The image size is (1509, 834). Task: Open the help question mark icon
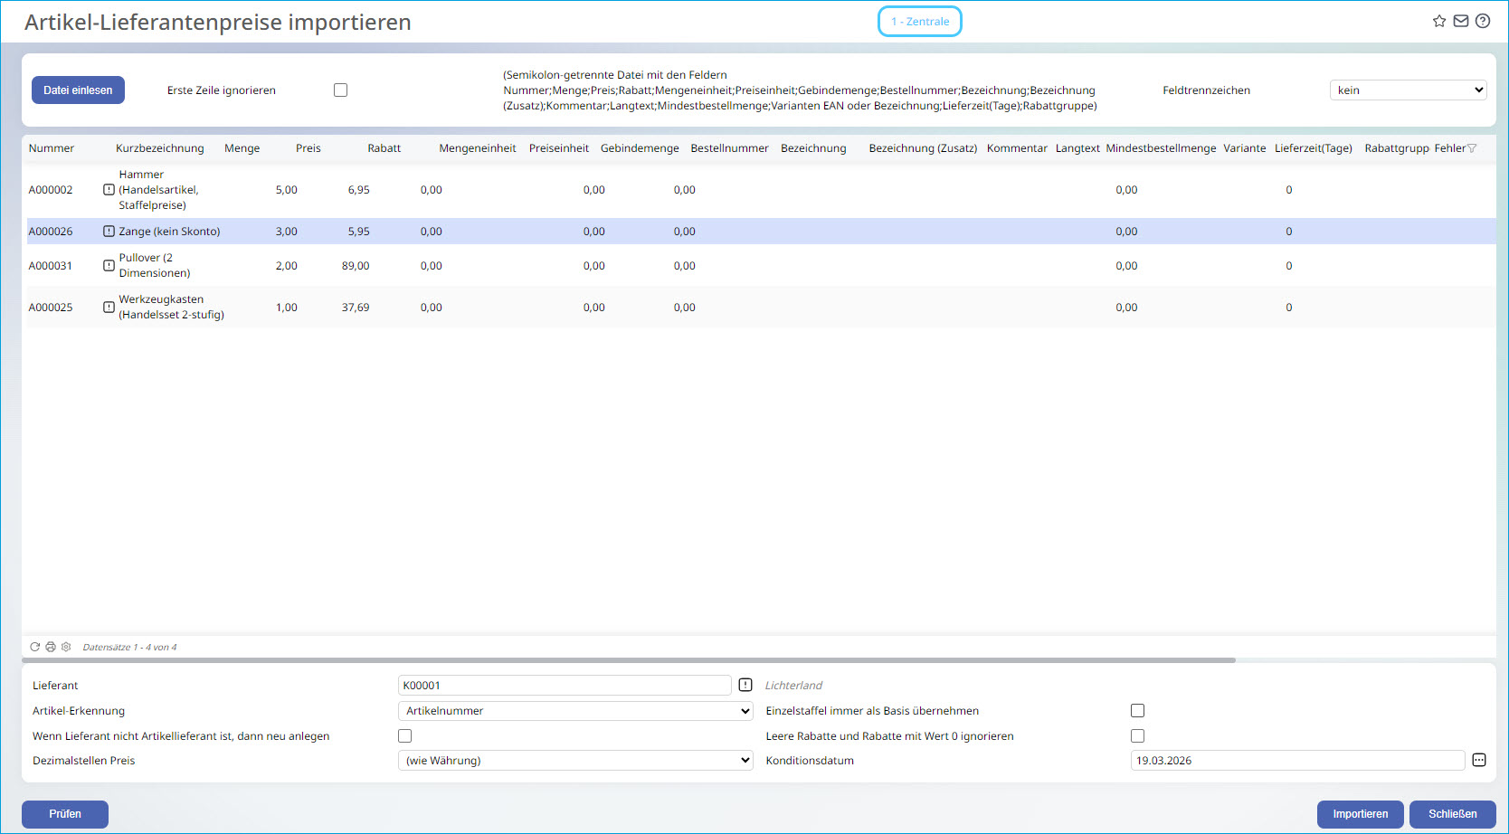click(1482, 21)
